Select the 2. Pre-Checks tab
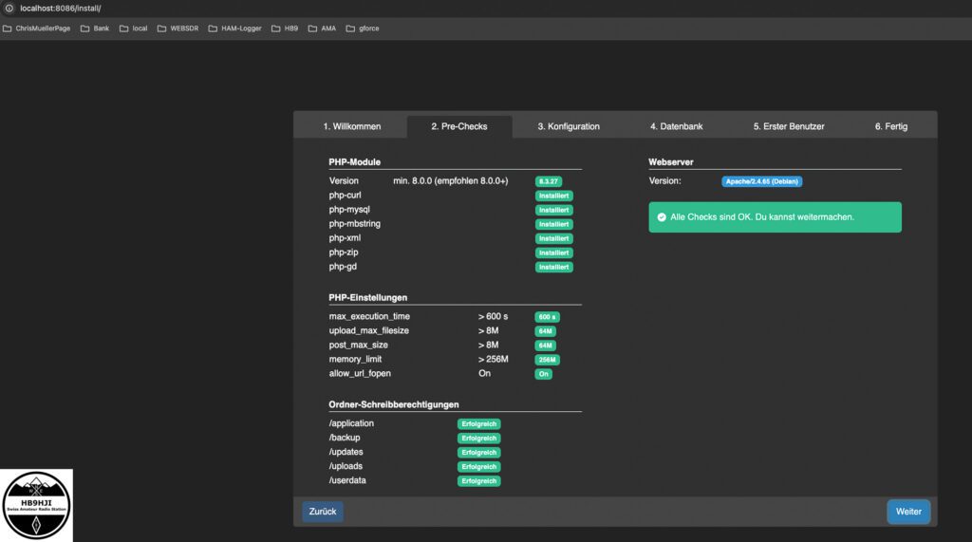This screenshot has height=542, width=972. point(458,126)
